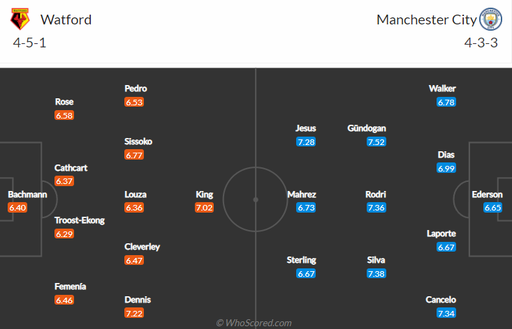Viewport: 512px width, 329px height.
Task: Click Silva's 7.38 rating badge
Action: tap(376, 273)
